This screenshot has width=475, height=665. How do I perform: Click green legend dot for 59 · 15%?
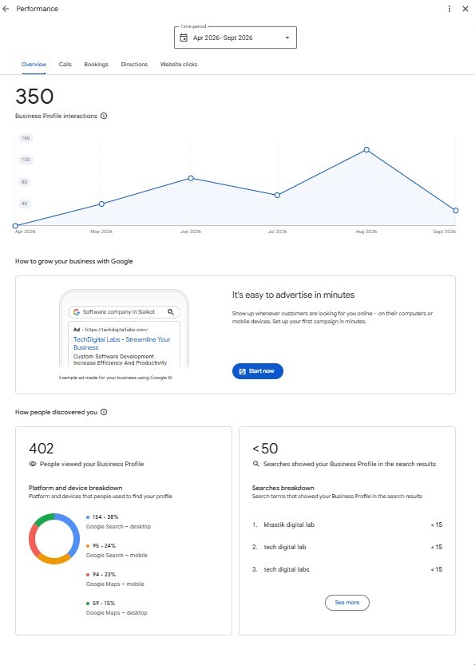88,604
